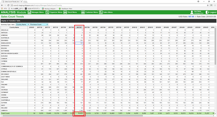217x117 pixels.
Task: Click the 2017/07 column header
Action: coord(79,27)
